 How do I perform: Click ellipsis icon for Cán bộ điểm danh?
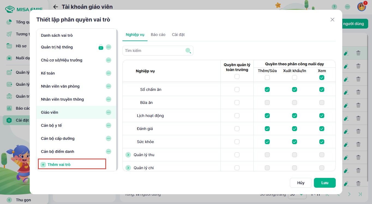(109, 152)
